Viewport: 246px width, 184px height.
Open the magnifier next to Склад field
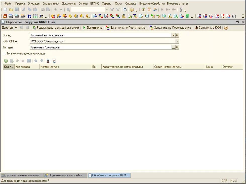tap(177, 35)
